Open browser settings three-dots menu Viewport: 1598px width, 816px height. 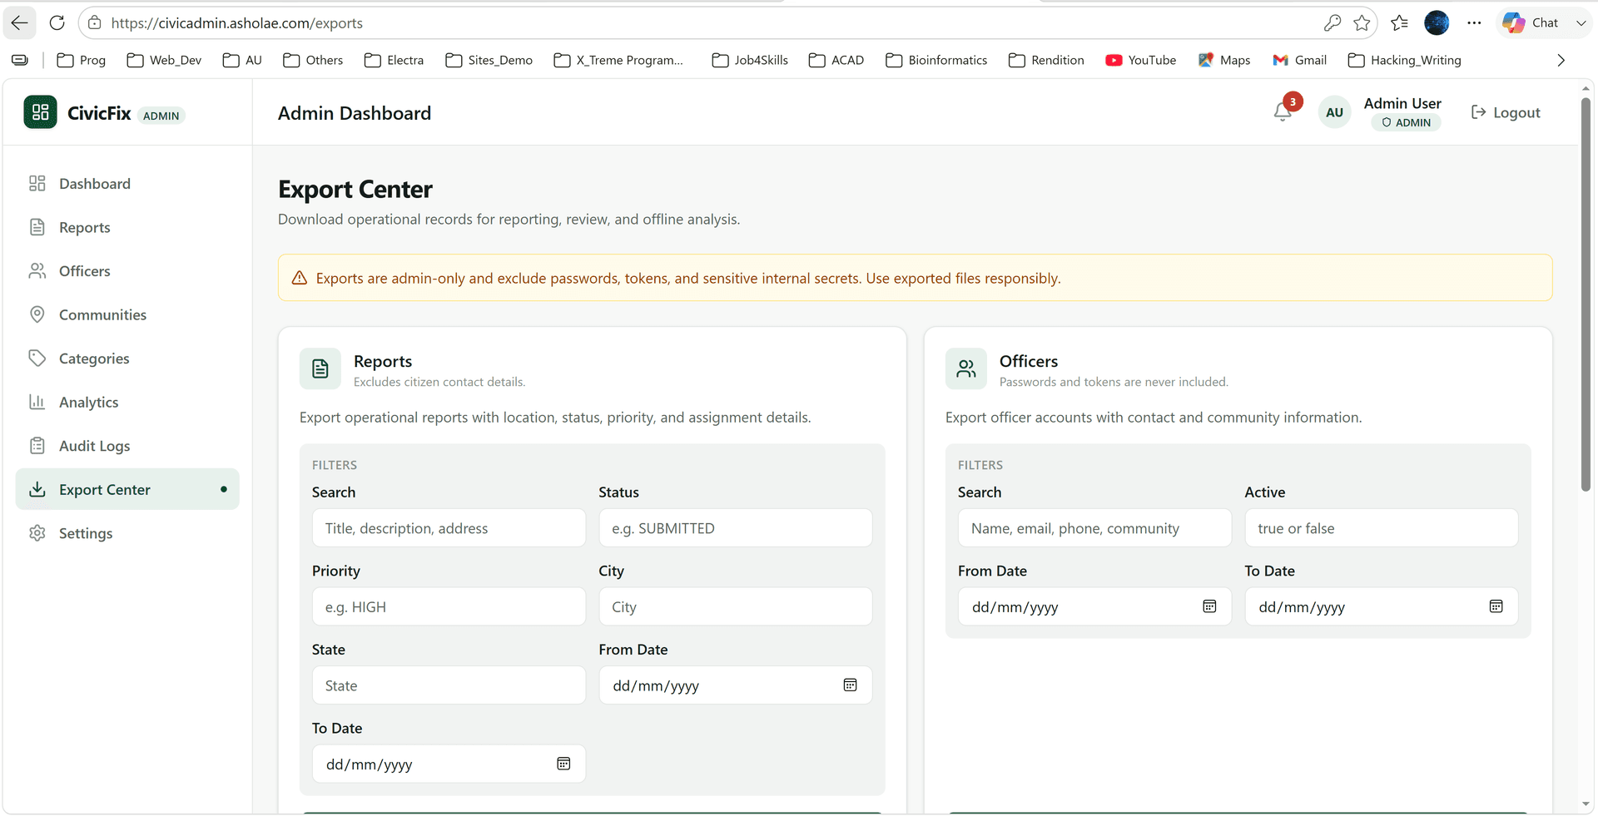point(1474,23)
